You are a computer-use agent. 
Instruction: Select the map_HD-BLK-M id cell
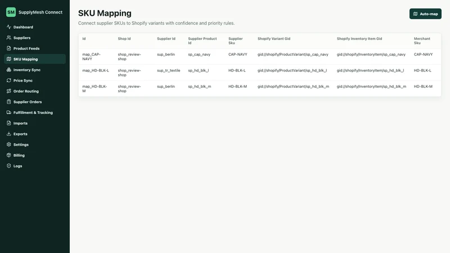coord(94,89)
